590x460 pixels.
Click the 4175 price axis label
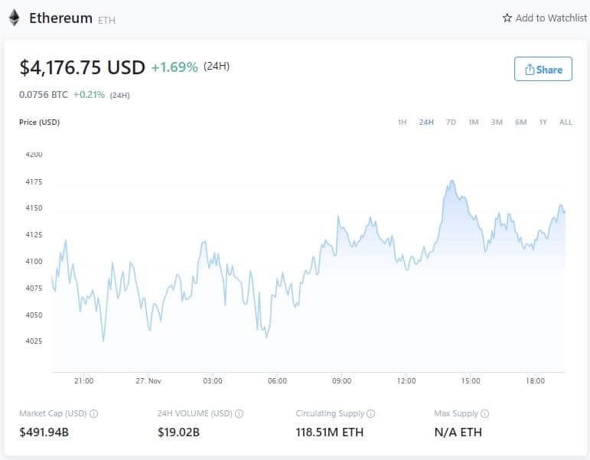(34, 182)
